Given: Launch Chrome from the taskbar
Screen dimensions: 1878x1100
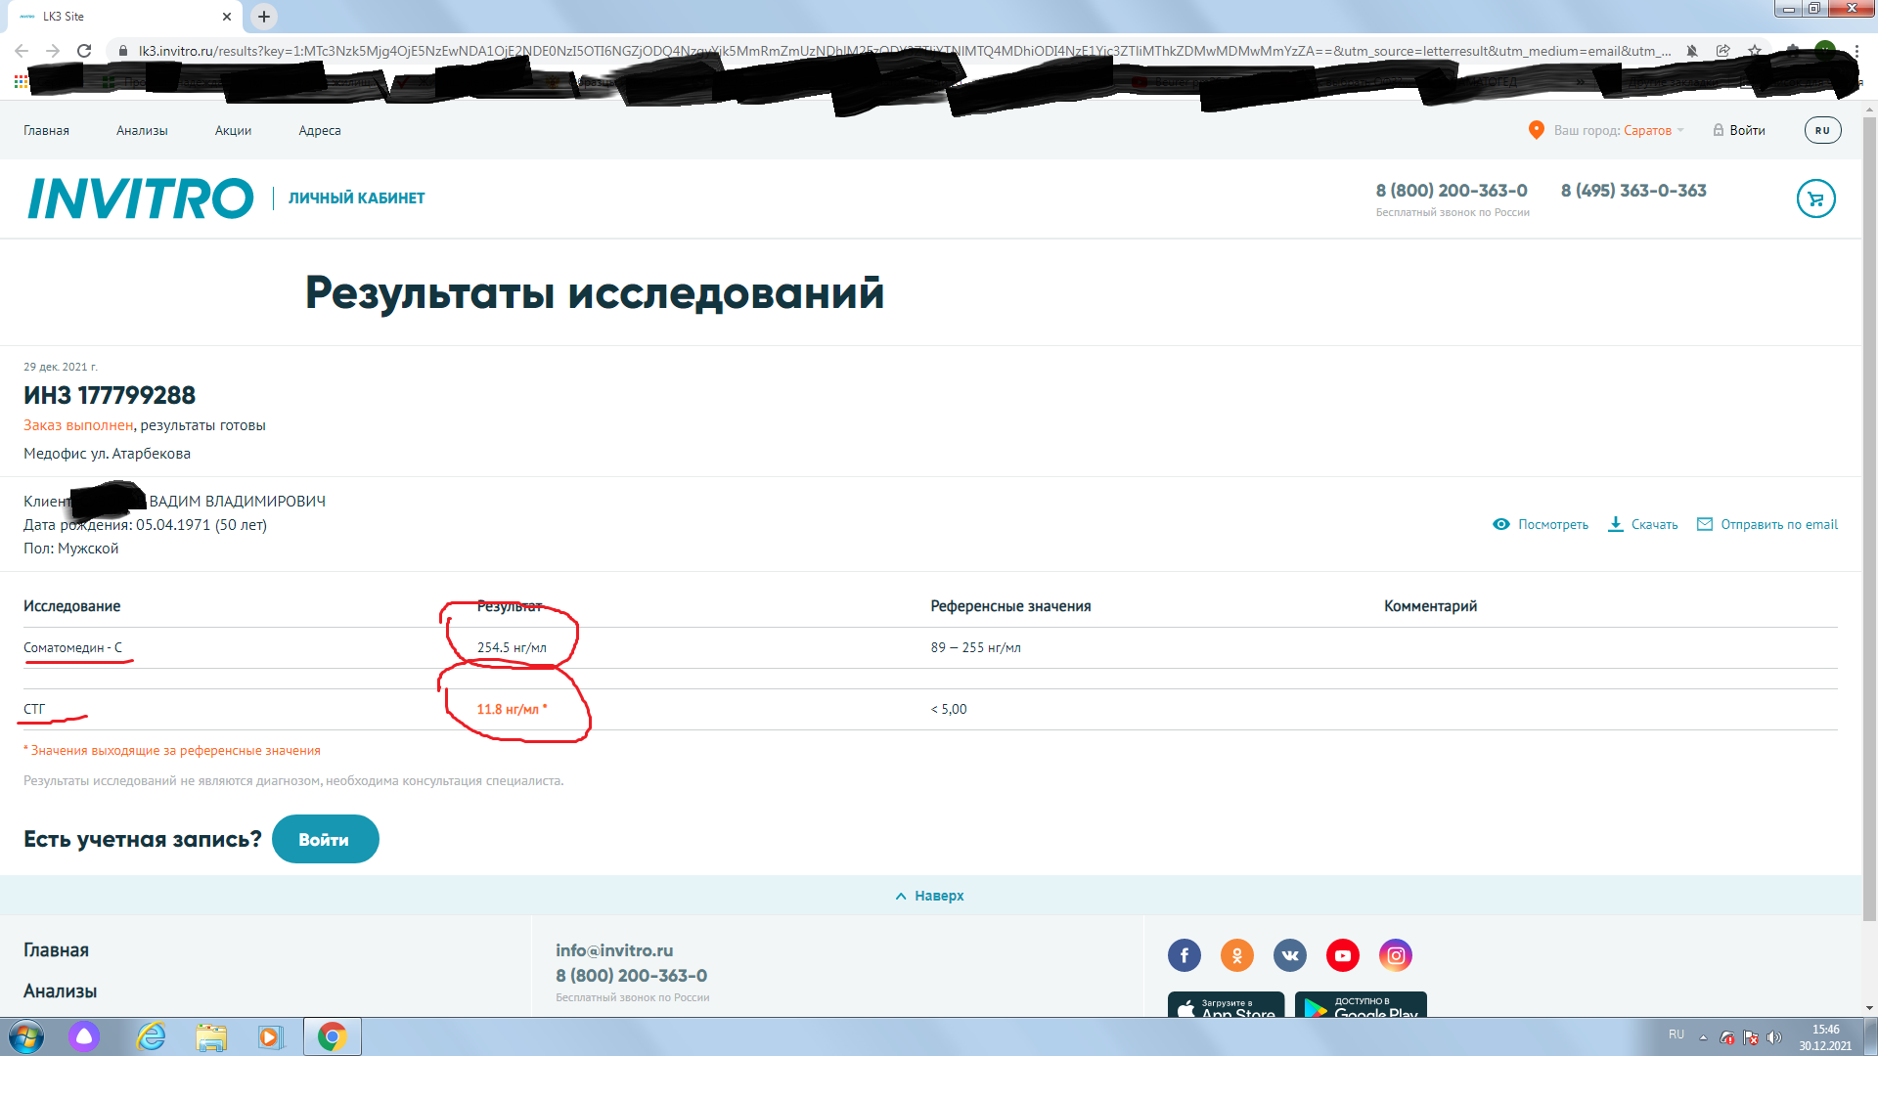Looking at the screenshot, I should (333, 1036).
